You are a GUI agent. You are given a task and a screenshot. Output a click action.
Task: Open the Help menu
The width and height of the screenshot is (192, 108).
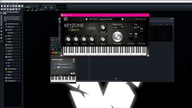pos(17,4)
